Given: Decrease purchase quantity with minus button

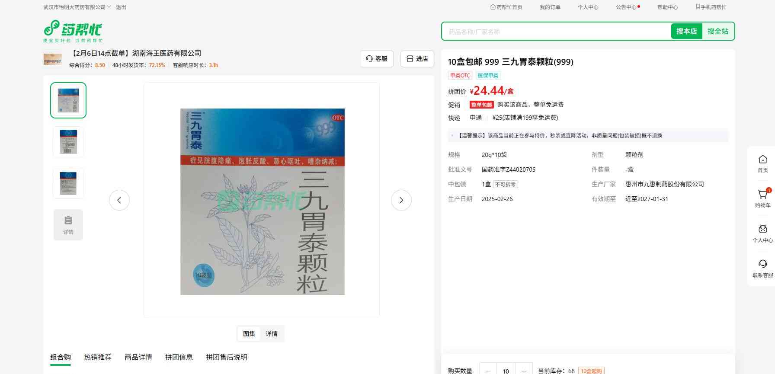Looking at the screenshot, I should [x=488, y=371].
